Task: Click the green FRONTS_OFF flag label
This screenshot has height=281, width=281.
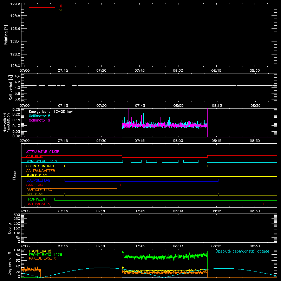Action: [37, 199]
